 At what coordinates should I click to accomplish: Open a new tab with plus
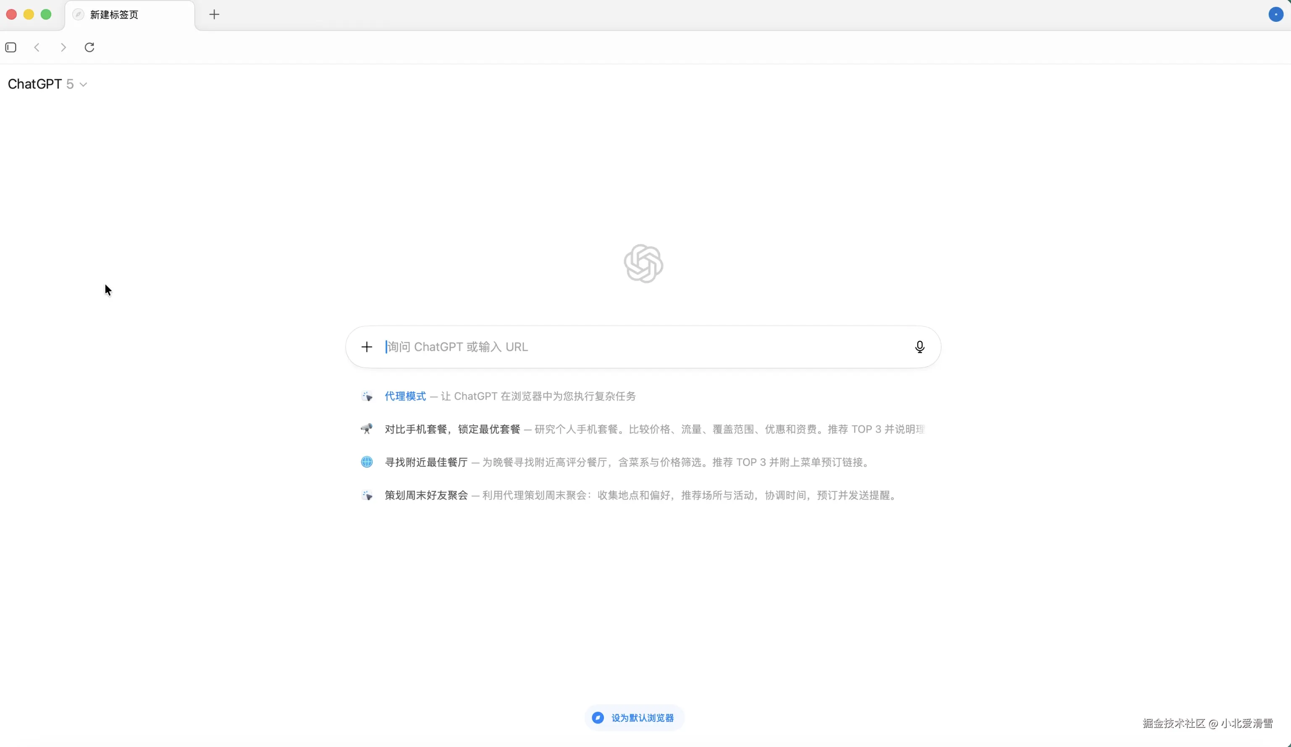214,14
